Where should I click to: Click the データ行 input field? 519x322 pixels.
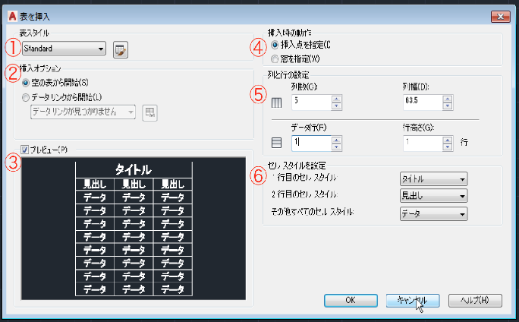(311, 144)
